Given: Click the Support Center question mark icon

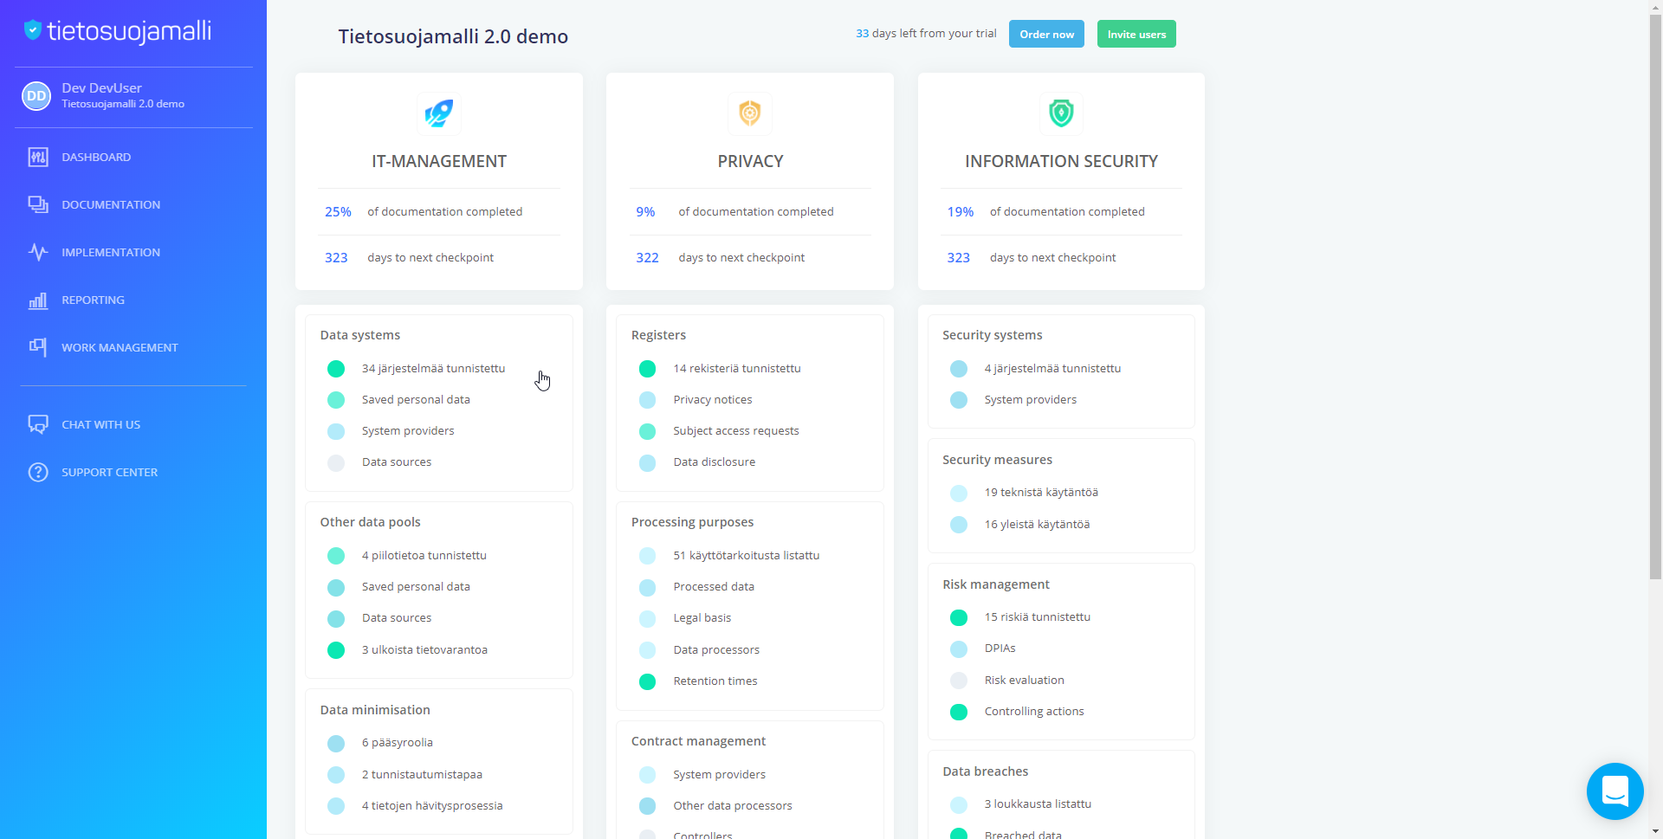Looking at the screenshot, I should tap(38, 472).
